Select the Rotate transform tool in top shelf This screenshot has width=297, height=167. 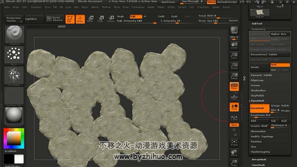pos(111,19)
